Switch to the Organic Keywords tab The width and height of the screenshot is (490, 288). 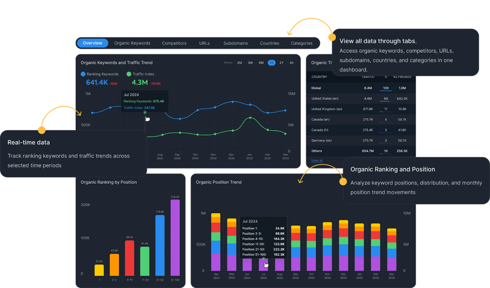[x=132, y=43]
